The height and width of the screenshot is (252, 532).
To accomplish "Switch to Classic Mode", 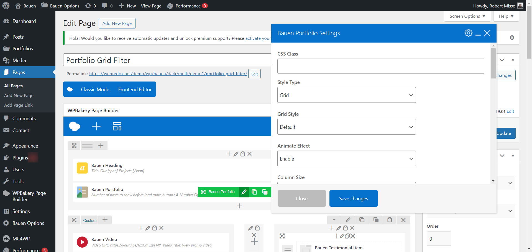I will [x=95, y=89].
